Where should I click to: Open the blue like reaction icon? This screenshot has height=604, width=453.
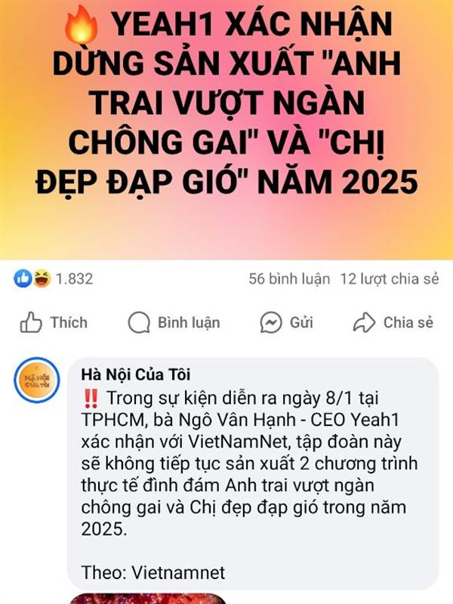click(x=23, y=279)
